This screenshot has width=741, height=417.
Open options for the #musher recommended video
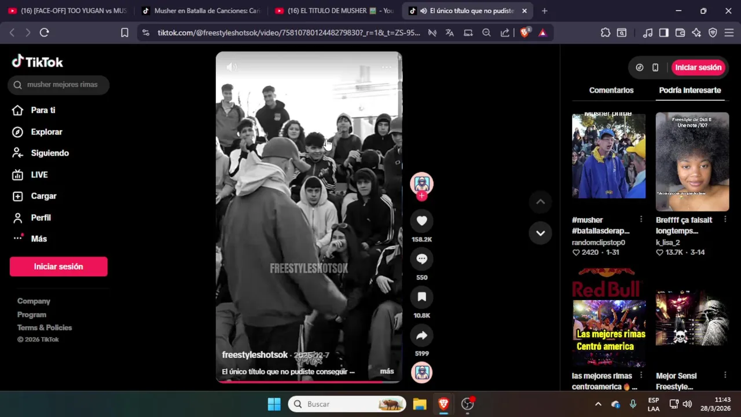click(x=641, y=220)
